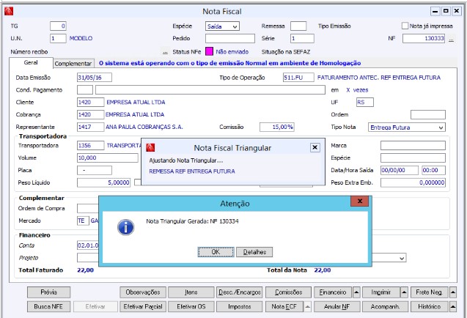The width and height of the screenshot is (467, 318).
Task: Click the Pedido input field
Action: [230, 38]
